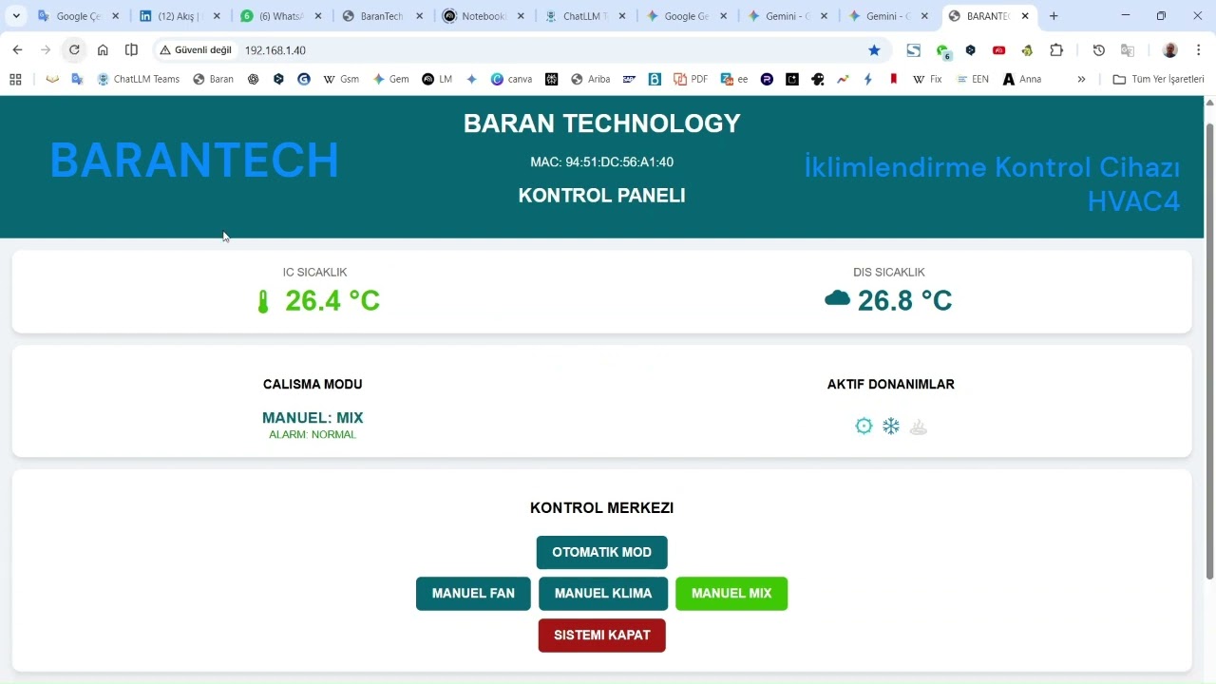This screenshot has width=1216, height=684.
Task: Click the 26.4 °C indoor reading
Action: pyautogui.click(x=332, y=300)
